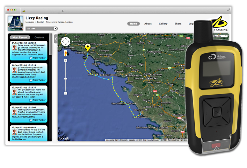Click the 14/Sep/2014 @ 10:17:14 timestamp
Image resolution: width=247 pixels, height=168 pixels.
point(24,65)
